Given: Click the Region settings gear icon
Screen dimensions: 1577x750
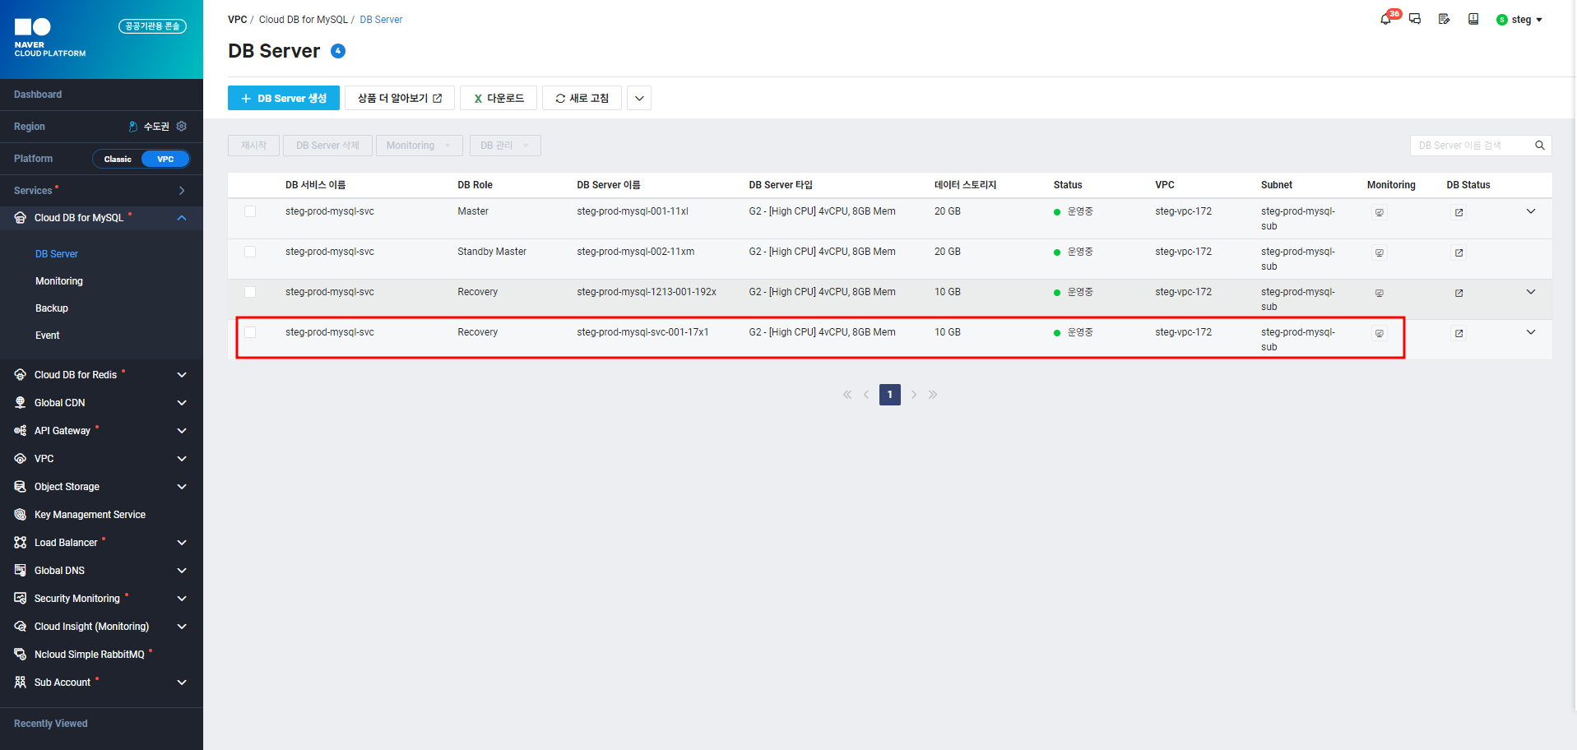Looking at the screenshot, I should (x=182, y=127).
